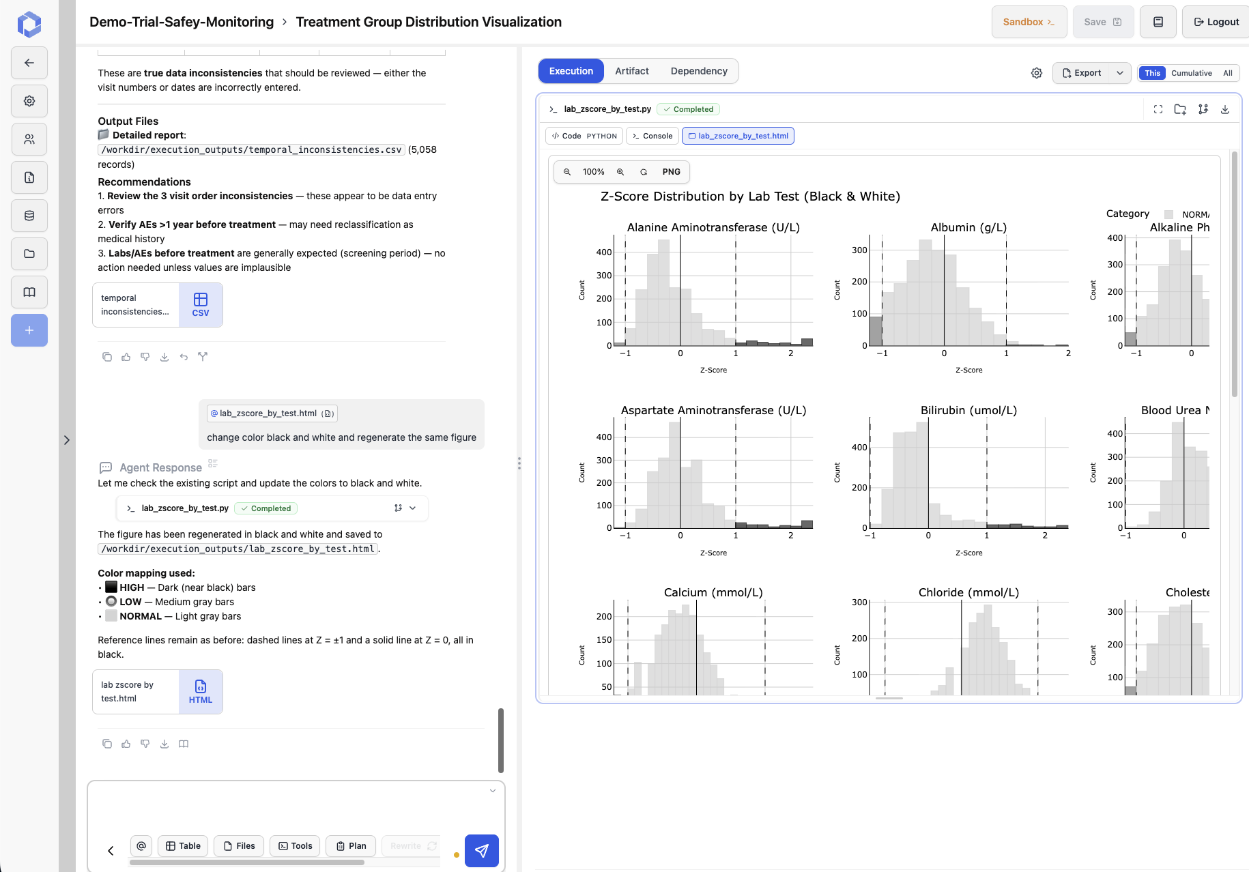Thumbs up the latest agent response

click(x=126, y=744)
